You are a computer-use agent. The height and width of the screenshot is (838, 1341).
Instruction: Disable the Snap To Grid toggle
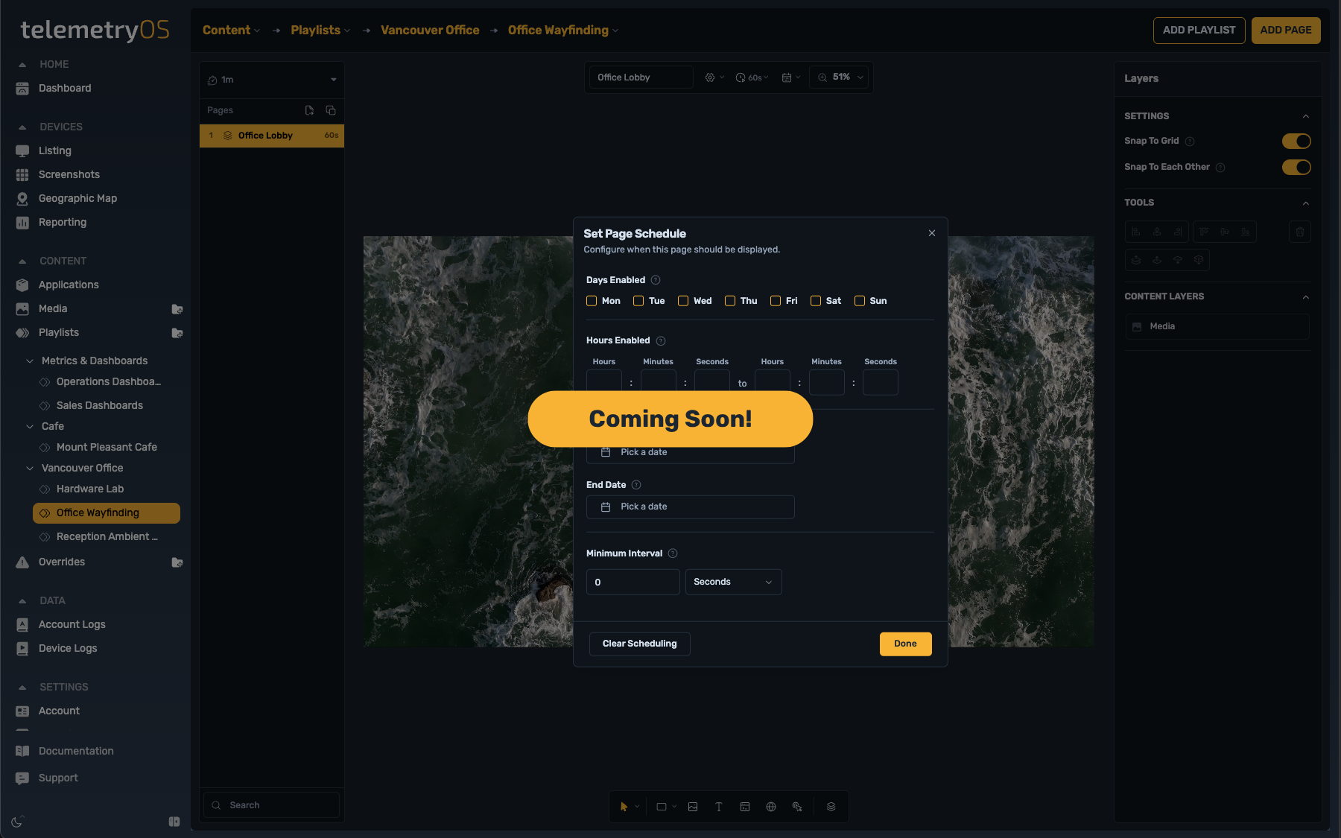pyautogui.click(x=1296, y=141)
